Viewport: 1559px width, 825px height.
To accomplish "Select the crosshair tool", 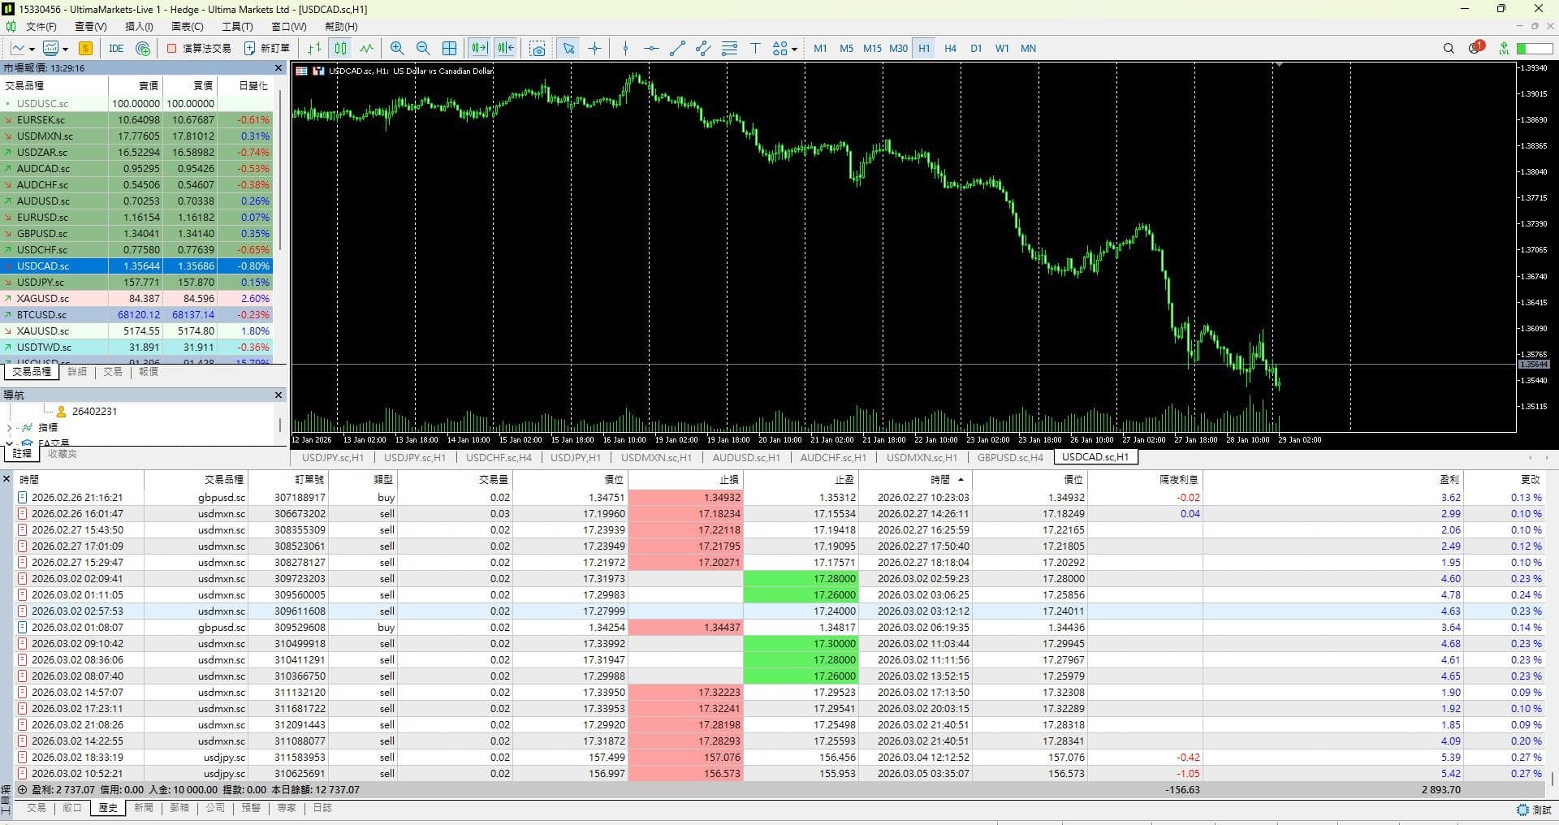I will [595, 49].
